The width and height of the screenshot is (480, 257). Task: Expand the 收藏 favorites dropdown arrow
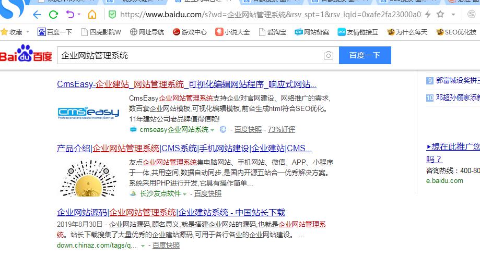27,32
